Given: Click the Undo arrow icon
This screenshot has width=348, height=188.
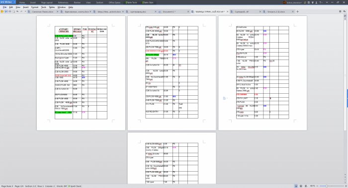Looking at the screenshot, I should 17,11.
